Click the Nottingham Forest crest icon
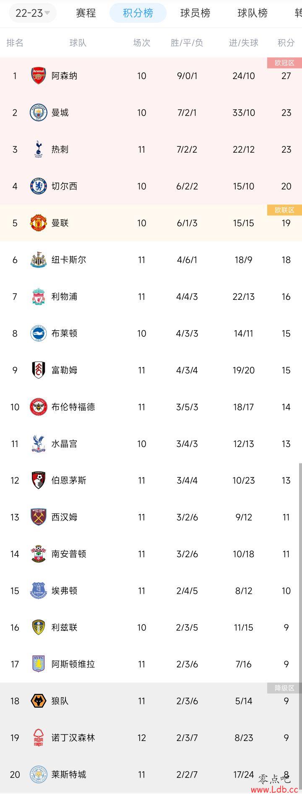 38,738
